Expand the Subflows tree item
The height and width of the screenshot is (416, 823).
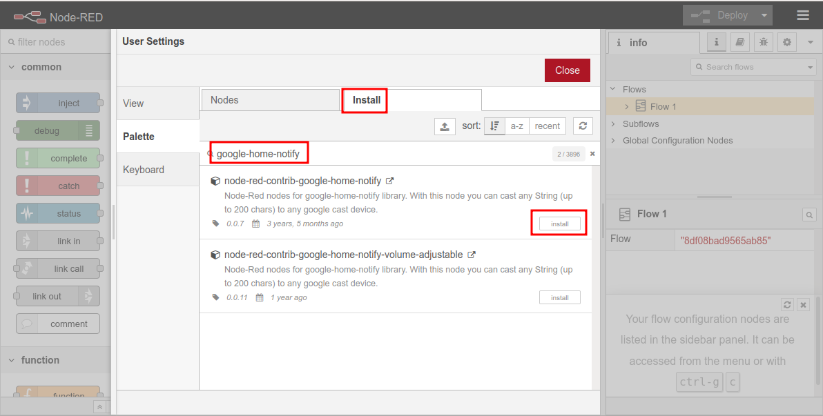614,124
